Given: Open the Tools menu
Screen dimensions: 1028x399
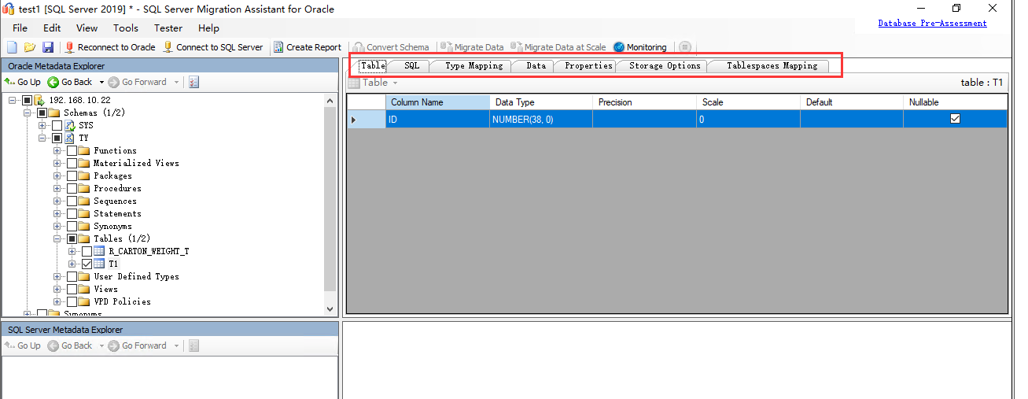Looking at the screenshot, I should click(126, 28).
